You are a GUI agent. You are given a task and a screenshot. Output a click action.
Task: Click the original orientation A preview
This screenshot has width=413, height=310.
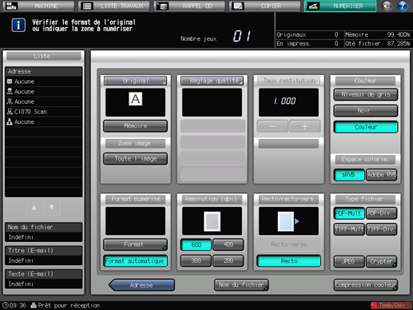tap(135, 99)
